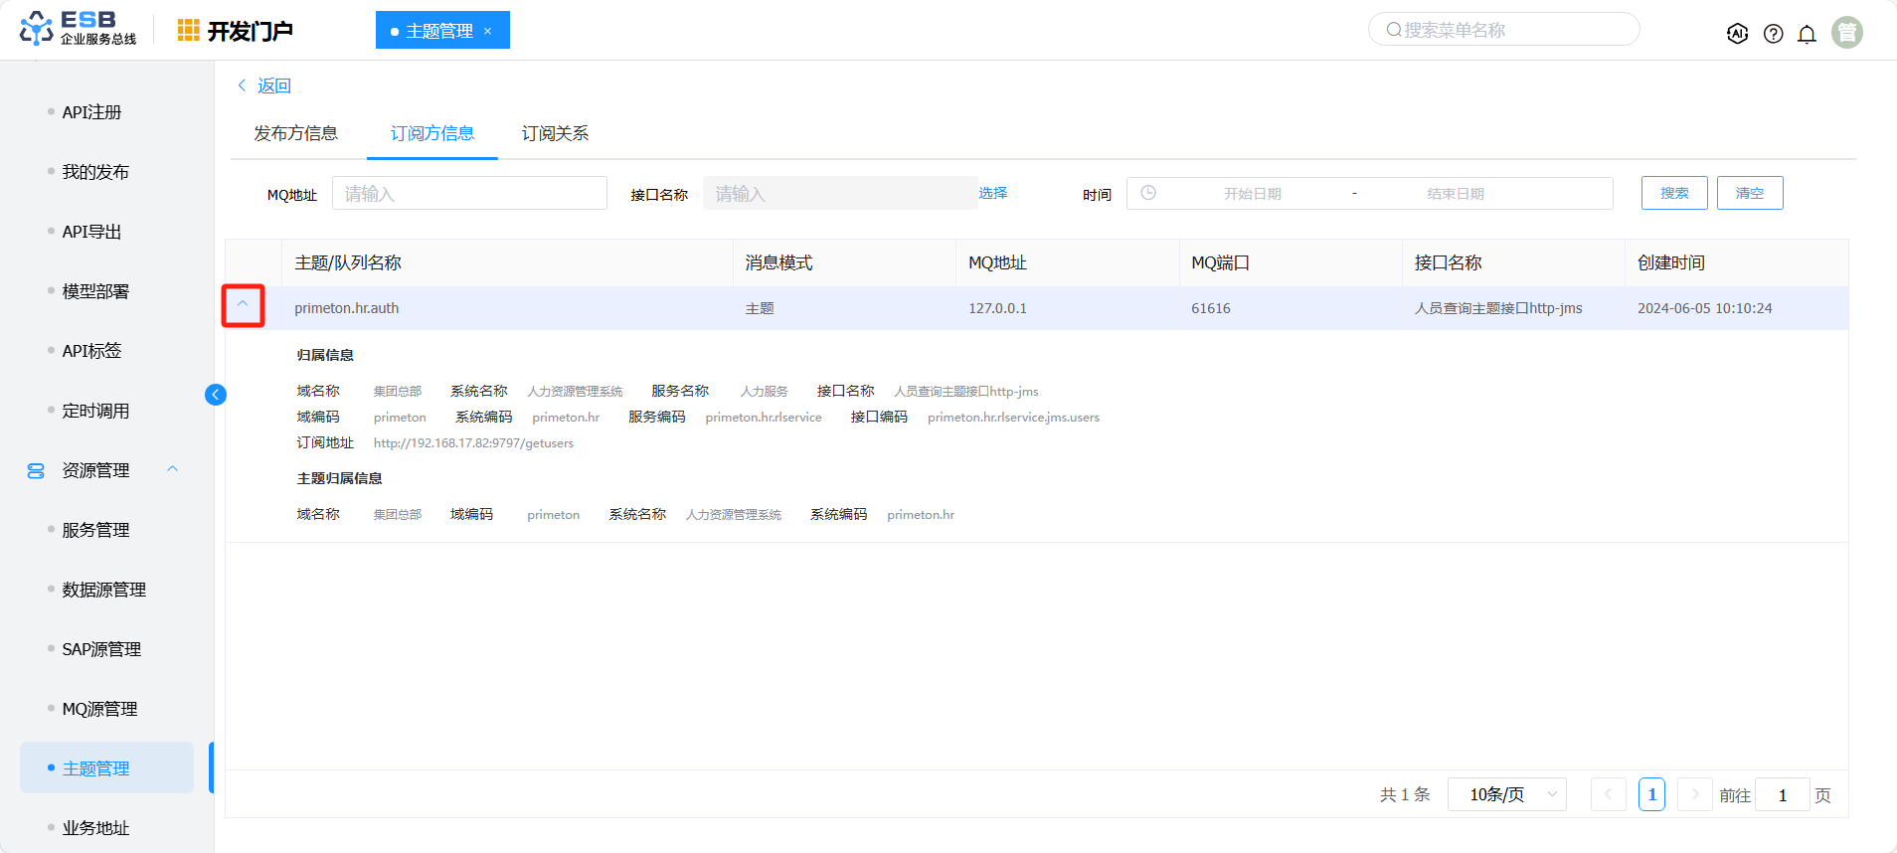Click the 选择 link for 接口名称
This screenshot has width=1897, height=853.
click(992, 193)
